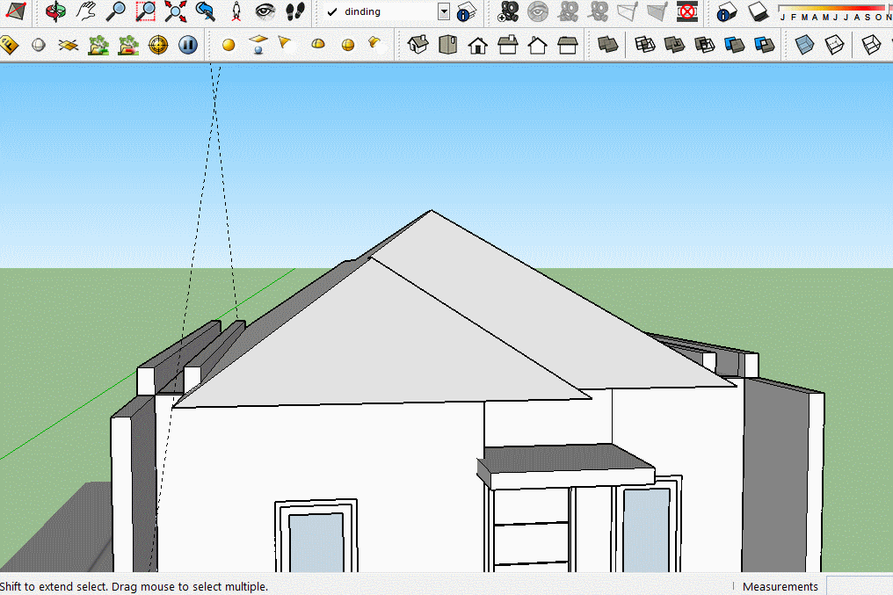Toggle terrain sphere icon

click(39, 45)
